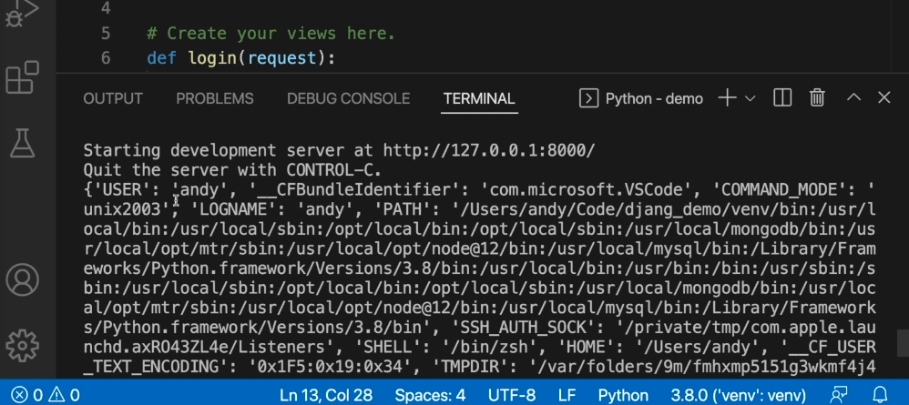Viewport: 909px width, 405px height.
Task: Select Python - demo terminal selector
Action: coord(640,98)
